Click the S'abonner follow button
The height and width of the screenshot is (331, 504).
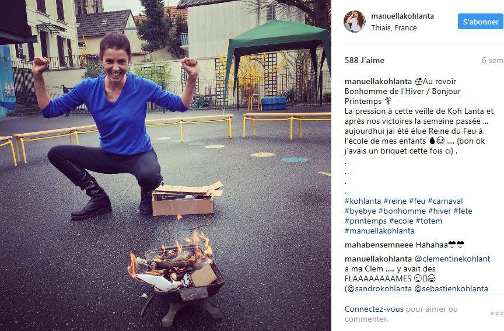click(x=481, y=22)
